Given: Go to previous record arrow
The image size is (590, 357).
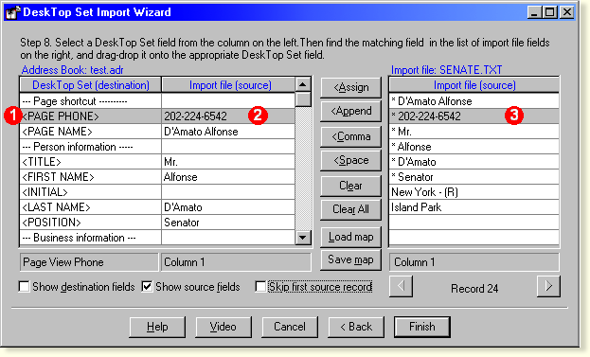Looking at the screenshot, I should pos(401,286).
